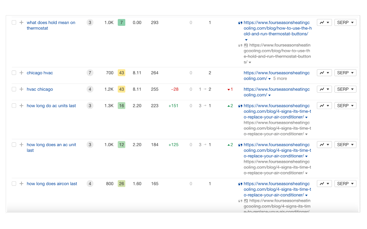
Task: Click the volume value 1.3K
Action: [x=109, y=106]
